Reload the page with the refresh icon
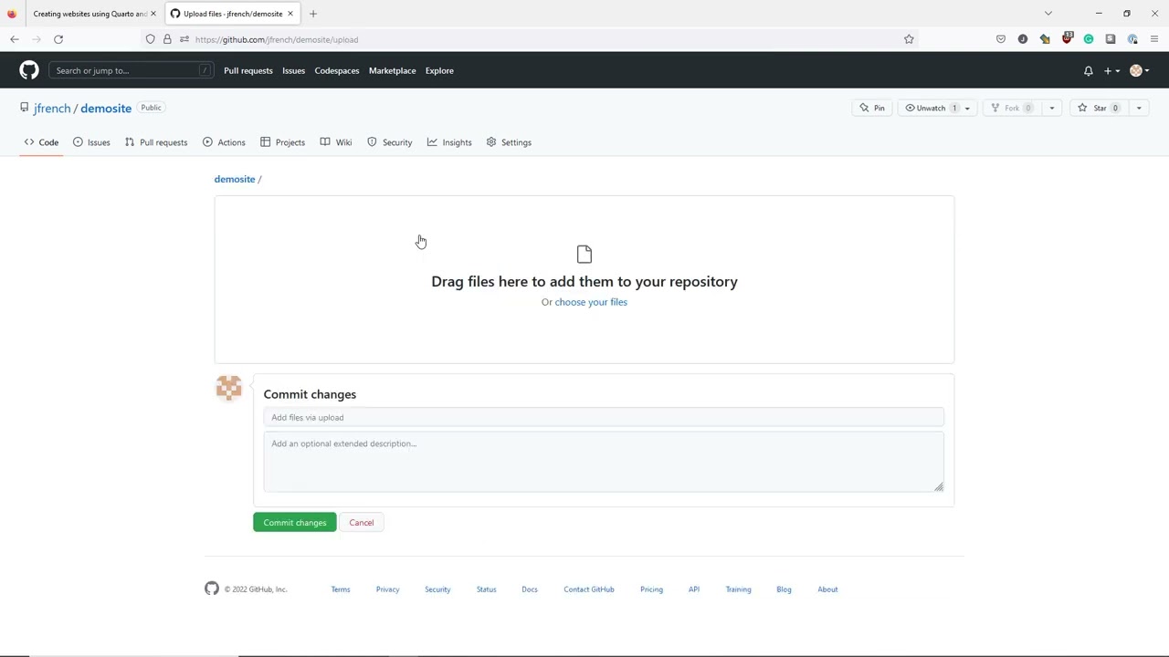 click(x=58, y=39)
